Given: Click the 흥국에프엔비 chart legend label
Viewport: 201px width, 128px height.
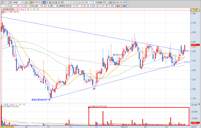Looking at the screenshot, I should (x=8, y=9).
